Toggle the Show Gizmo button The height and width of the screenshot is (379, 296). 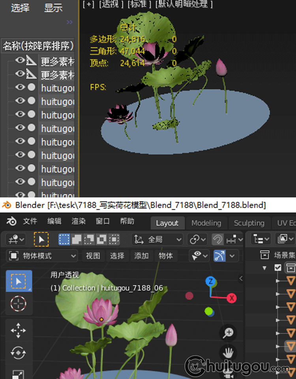click(220, 256)
